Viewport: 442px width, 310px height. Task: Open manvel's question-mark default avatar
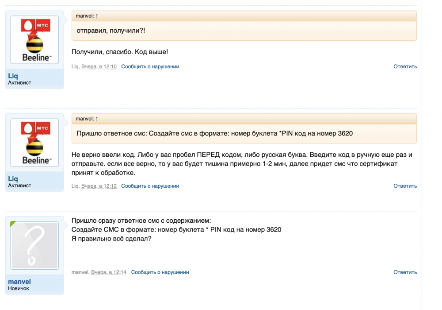(x=34, y=245)
